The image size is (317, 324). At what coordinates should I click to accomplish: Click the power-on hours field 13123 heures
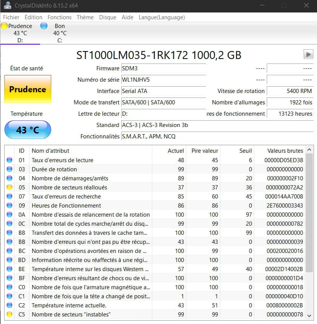[290, 114]
